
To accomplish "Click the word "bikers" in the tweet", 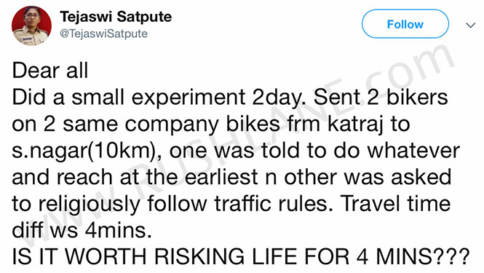I will click(417, 98).
